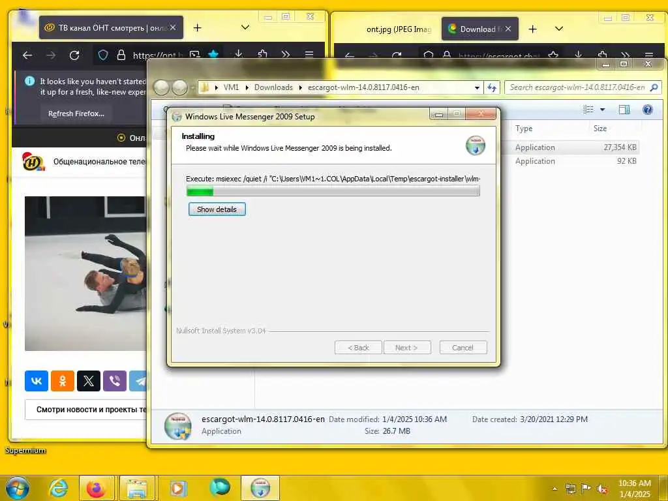Viewport: 668px width, 501px height.
Task: Open Internet Explorer from taskbar
Action: pos(58,488)
